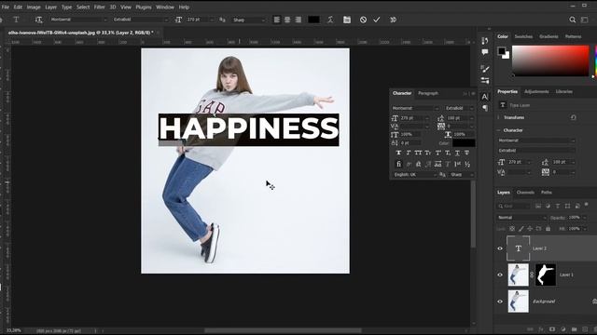
Task: Open font family dropdown in options bar
Action: (78, 20)
